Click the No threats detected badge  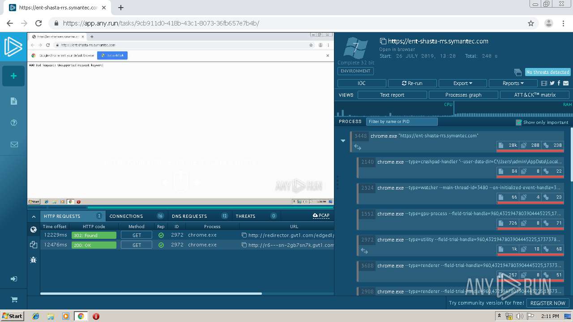click(547, 72)
